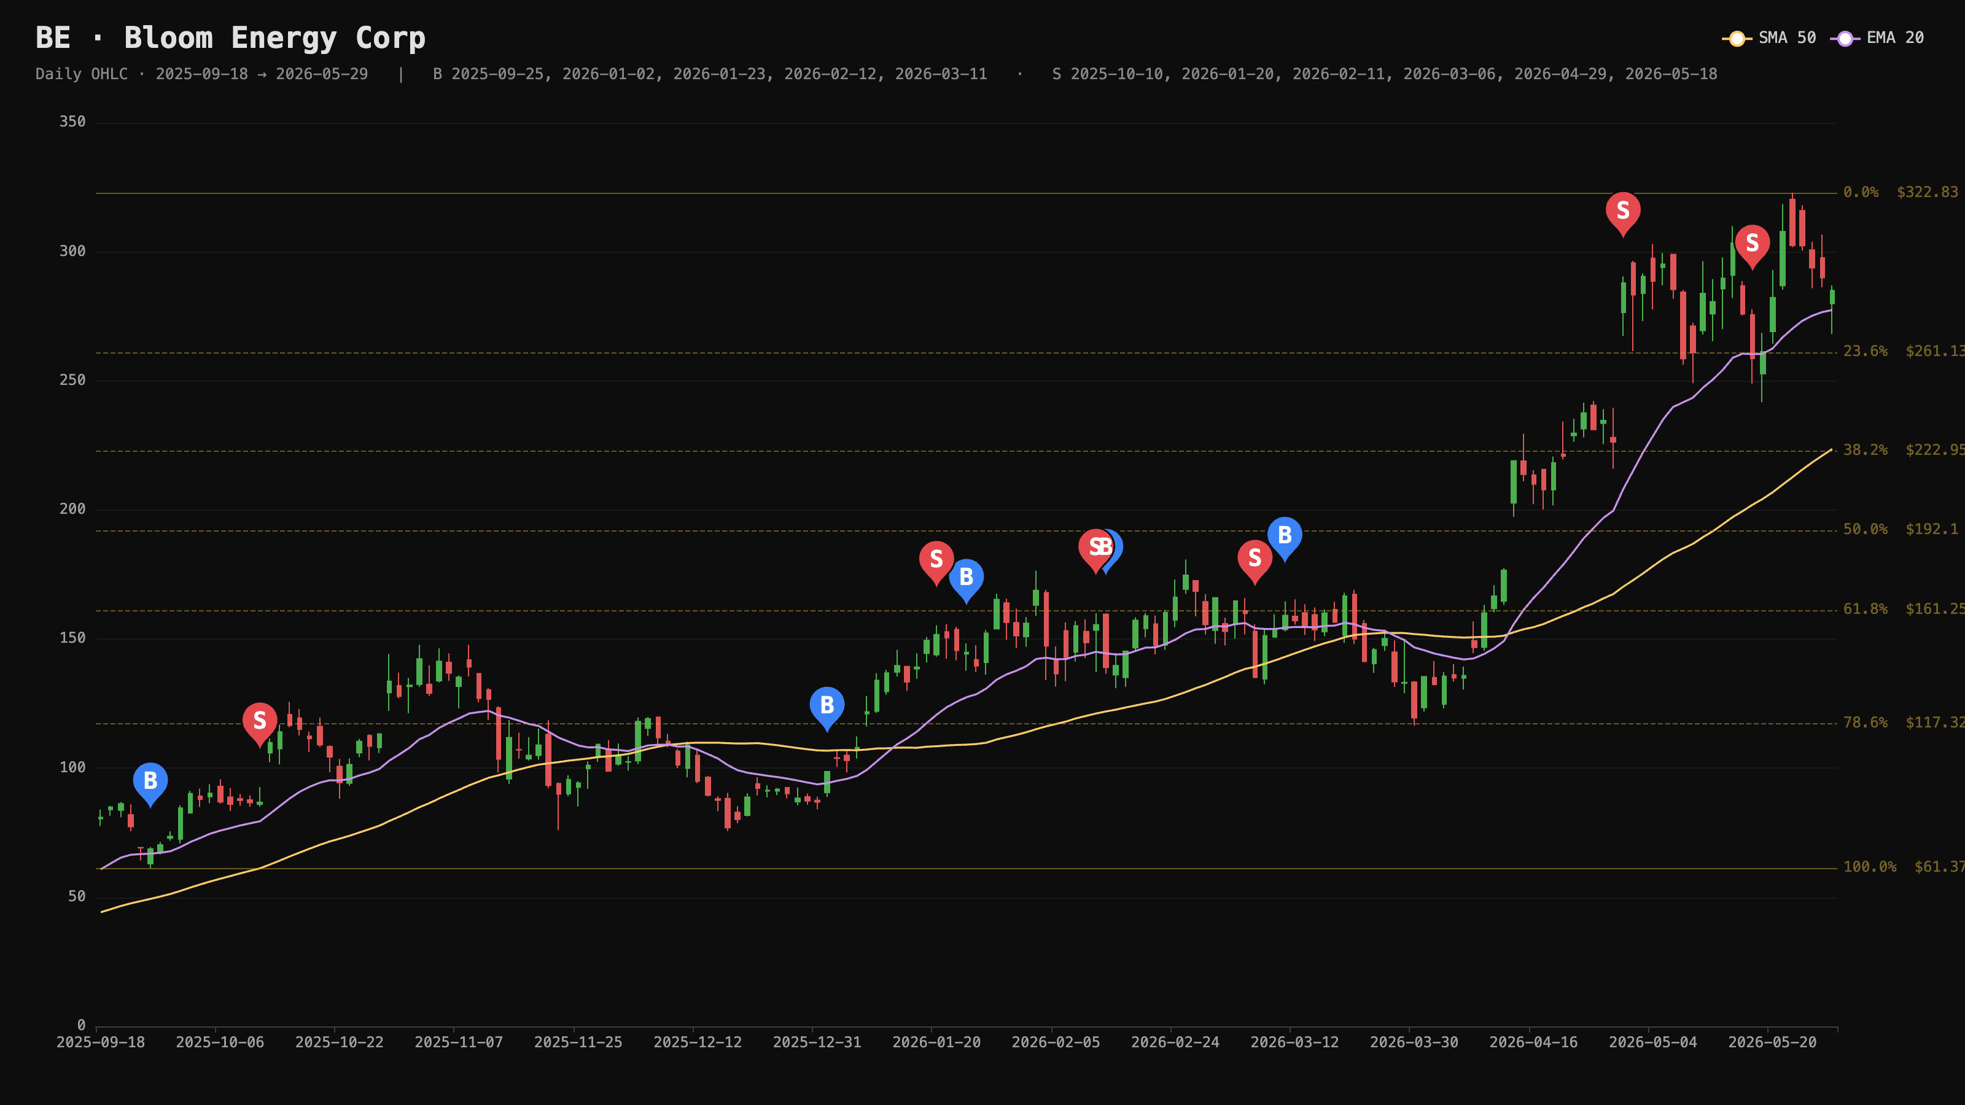Image resolution: width=1965 pixels, height=1105 pixels.
Task: Click the 2025-11-25 date axis label
Action: [x=578, y=1042]
